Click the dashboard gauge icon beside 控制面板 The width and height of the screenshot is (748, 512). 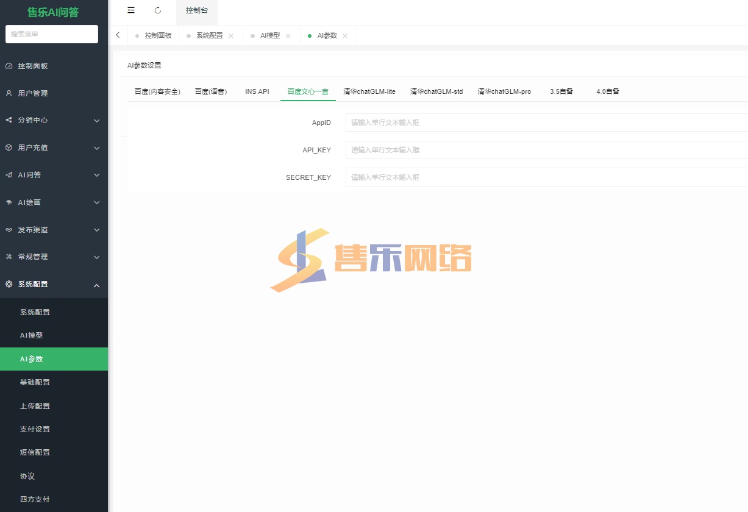click(9, 66)
